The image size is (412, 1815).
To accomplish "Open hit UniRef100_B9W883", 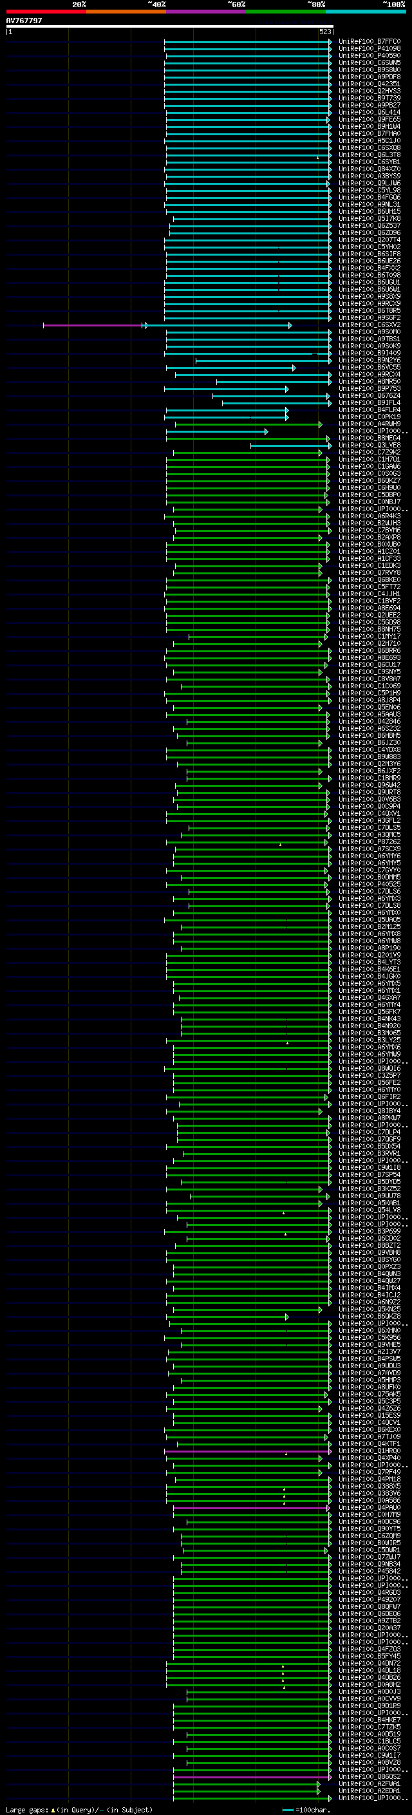I will click(370, 757).
